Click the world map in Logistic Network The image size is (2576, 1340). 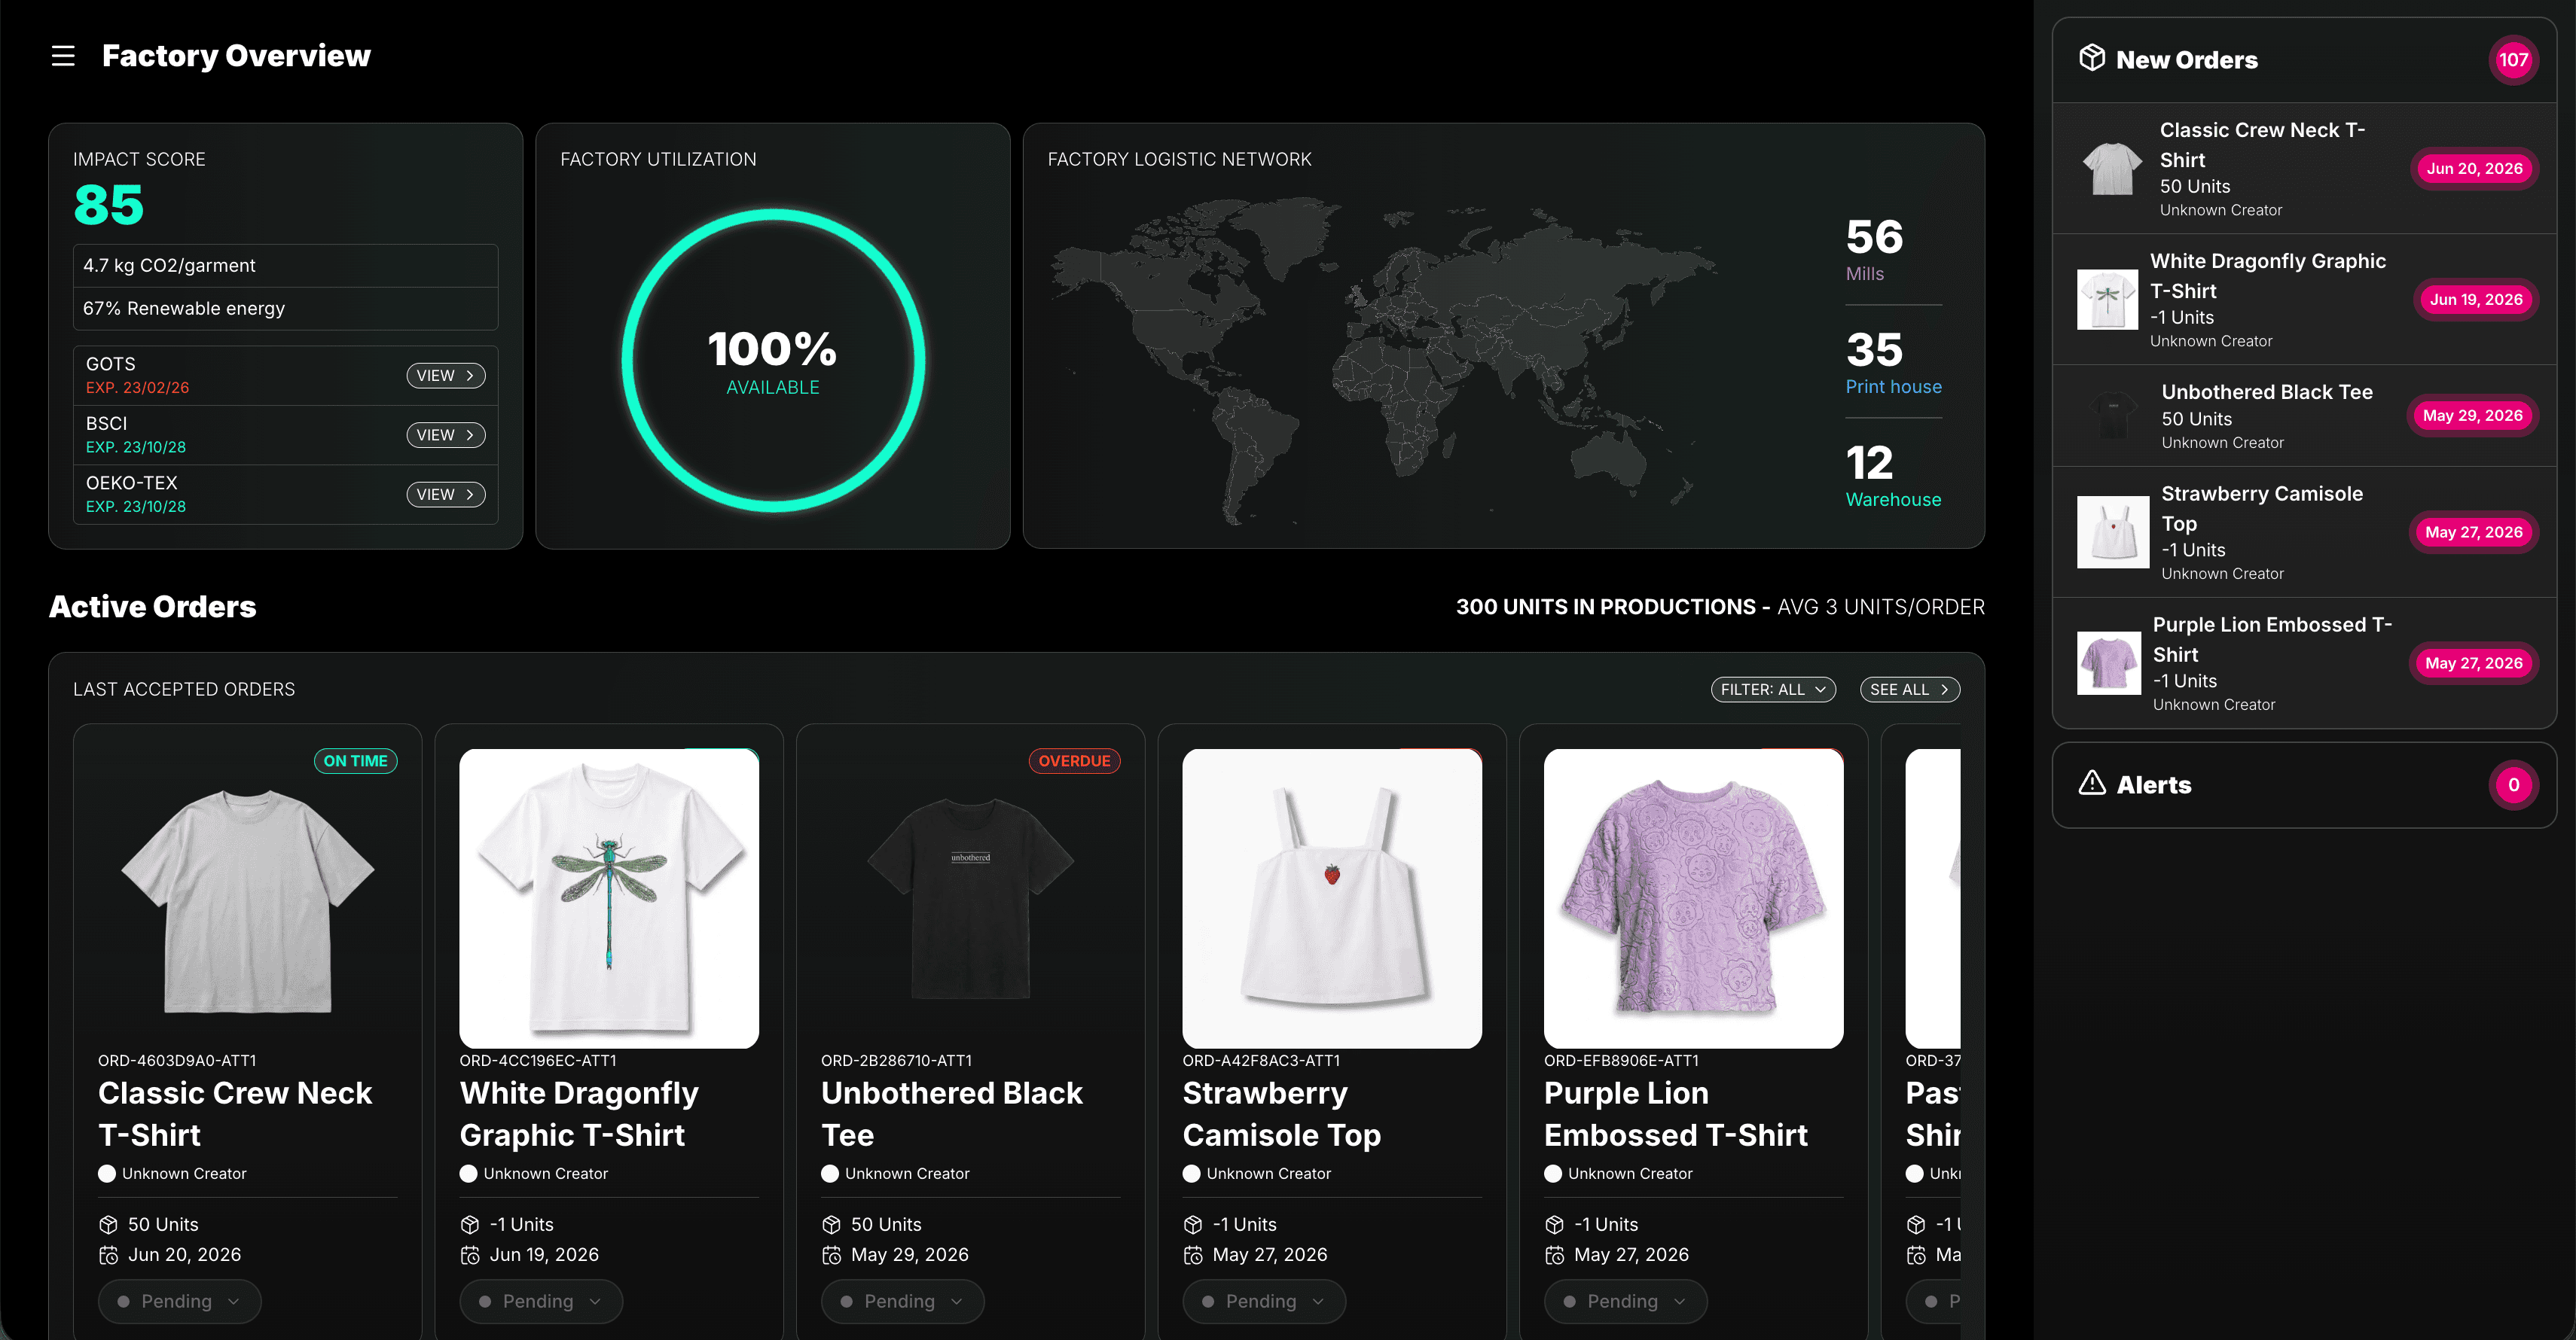(x=1385, y=360)
